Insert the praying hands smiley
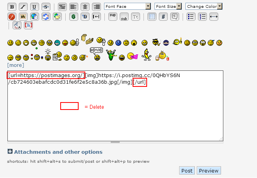The image size is (257, 178). (x=87, y=39)
